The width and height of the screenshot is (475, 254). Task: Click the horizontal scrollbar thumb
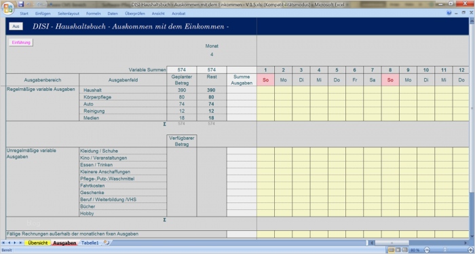coord(392,242)
